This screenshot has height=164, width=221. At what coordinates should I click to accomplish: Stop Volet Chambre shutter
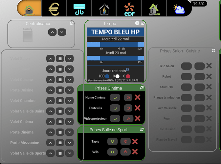pos(60,101)
